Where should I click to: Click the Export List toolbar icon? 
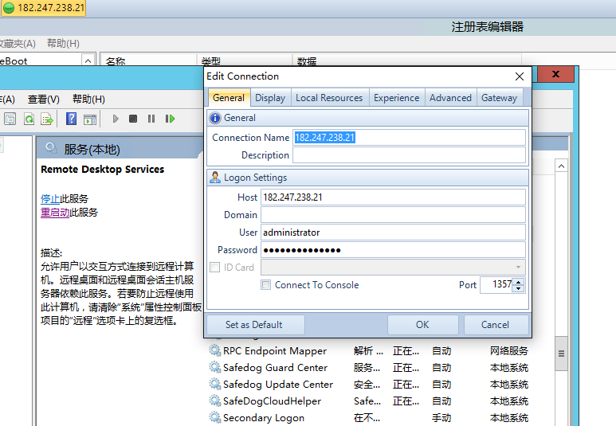47,119
